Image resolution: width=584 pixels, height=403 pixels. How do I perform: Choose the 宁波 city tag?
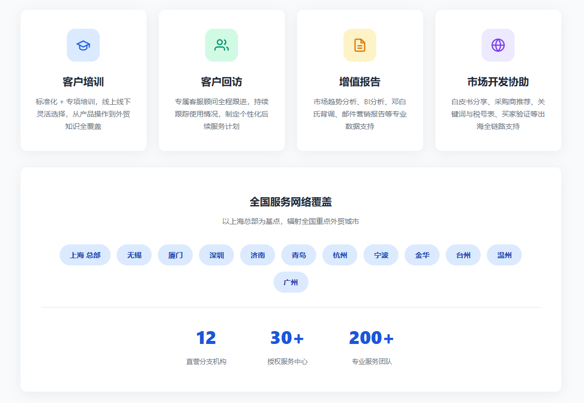[381, 255]
